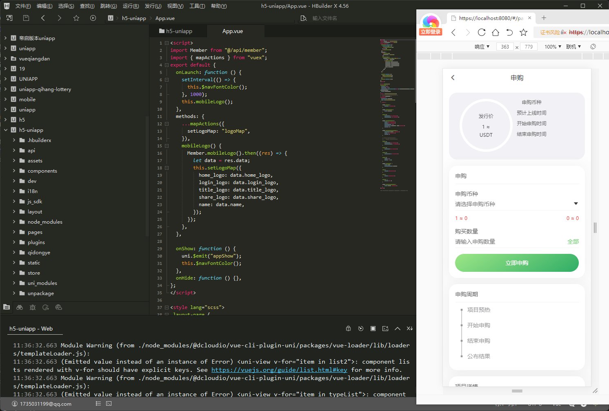The width and height of the screenshot is (609, 411).
Task: Save the file with the toolbar save icon
Action: coord(26,18)
